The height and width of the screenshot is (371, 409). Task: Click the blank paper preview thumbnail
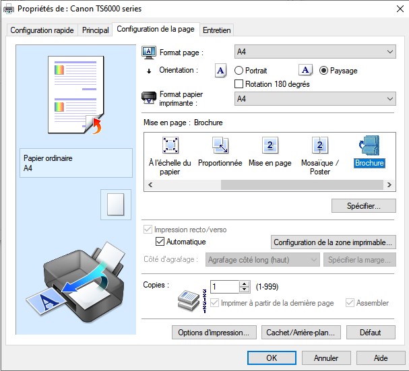[115, 205]
